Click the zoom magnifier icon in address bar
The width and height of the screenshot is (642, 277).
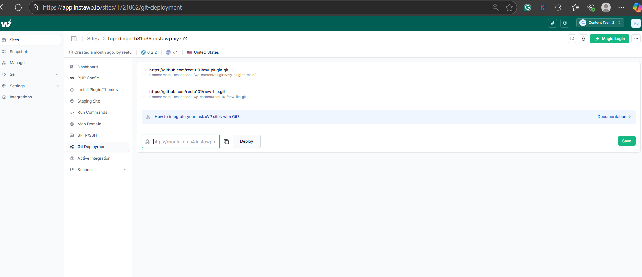coord(496,7)
